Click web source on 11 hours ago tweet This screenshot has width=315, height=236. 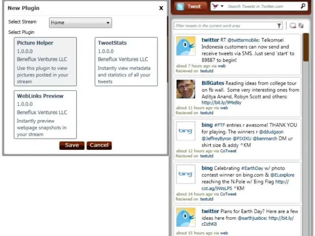(x=224, y=108)
